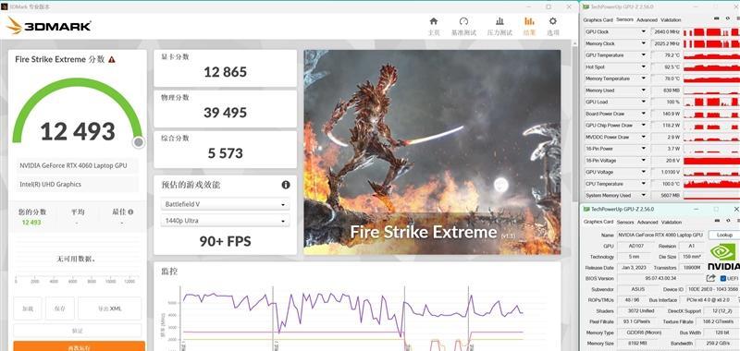Screen dimensions: 740x351
Task: Click the share icon next to UEFI in GPU-Z
Action: coord(710,278)
